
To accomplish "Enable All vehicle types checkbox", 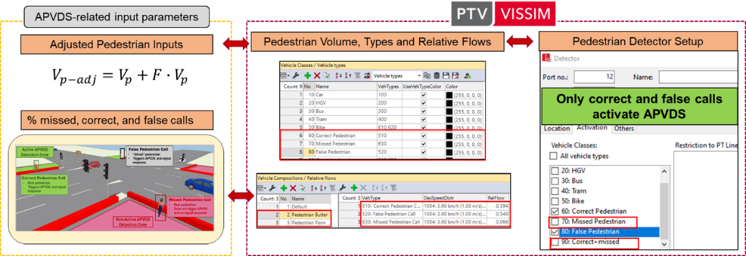I will 554,155.
